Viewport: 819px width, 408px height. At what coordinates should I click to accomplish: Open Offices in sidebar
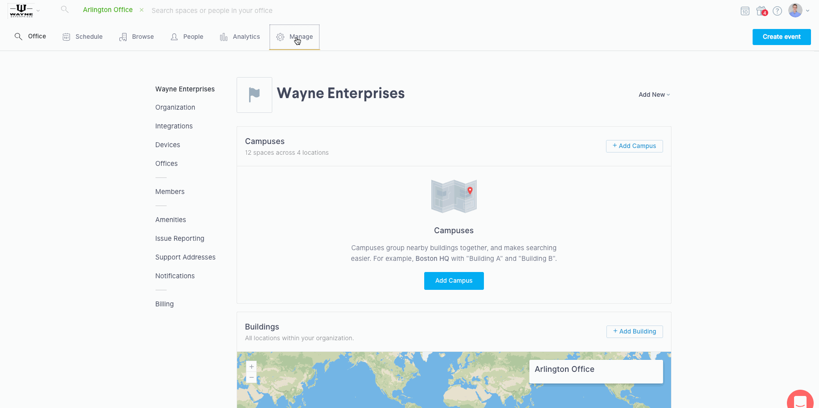[x=166, y=164]
